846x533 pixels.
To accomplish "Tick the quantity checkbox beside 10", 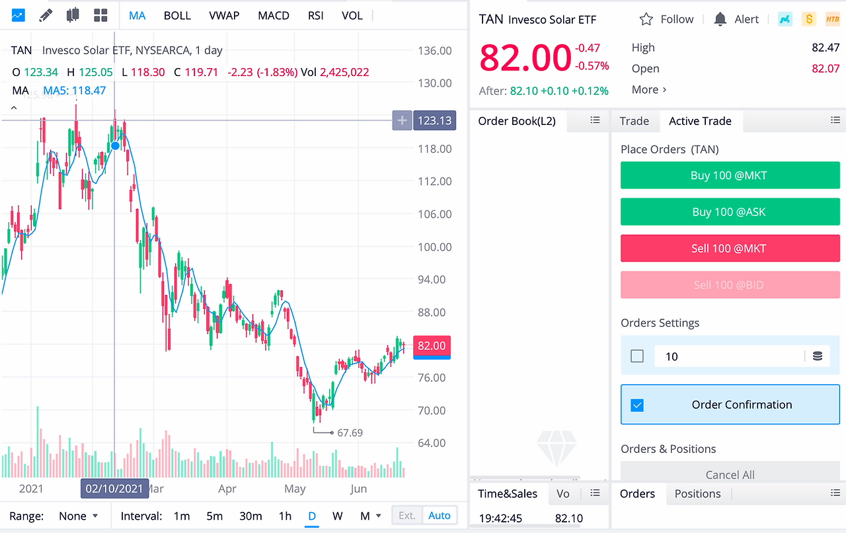I will click(x=637, y=356).
